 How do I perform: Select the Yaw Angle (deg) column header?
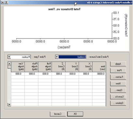click(18, 67)
